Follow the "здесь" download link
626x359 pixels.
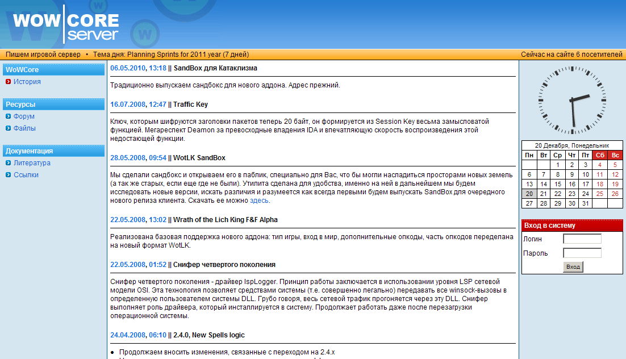click(259, 201)
